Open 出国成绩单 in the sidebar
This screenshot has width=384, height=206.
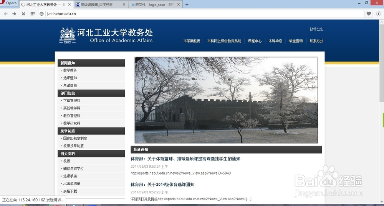(x=71, y=184)
